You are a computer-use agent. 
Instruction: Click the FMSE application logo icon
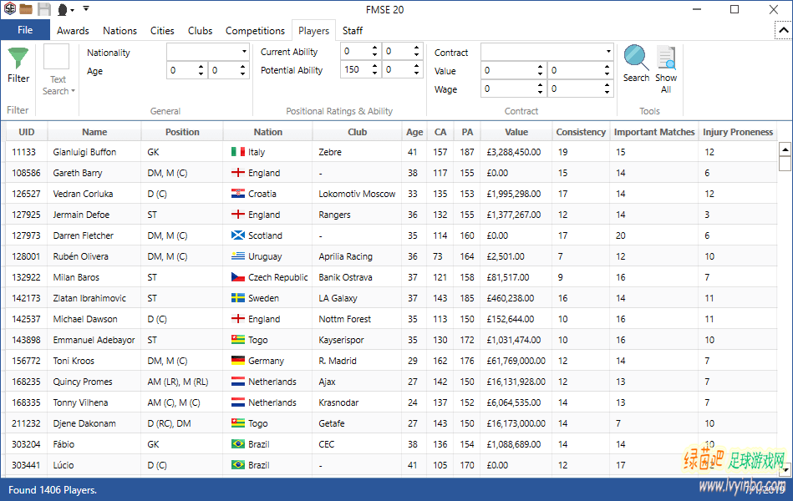[9, 9]
